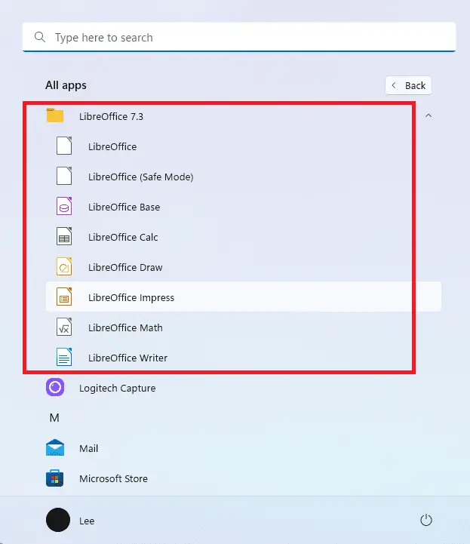Screen dimensions: 470x544
Task: Collapse the LibreOffice 7.3 folder chevron
Action: coord(429,115)
